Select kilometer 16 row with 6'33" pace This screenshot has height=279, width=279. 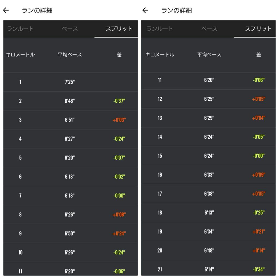coord(208,175)
